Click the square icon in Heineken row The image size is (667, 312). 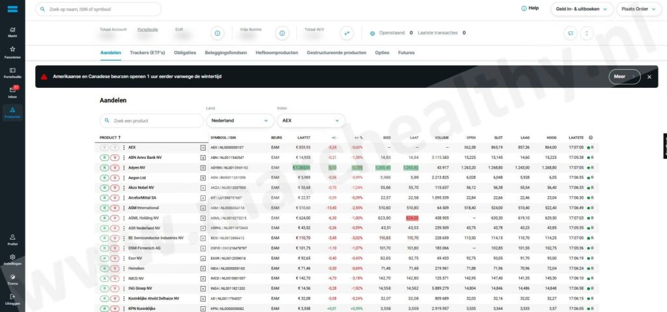pyautogui.click(x=203, y=268)
